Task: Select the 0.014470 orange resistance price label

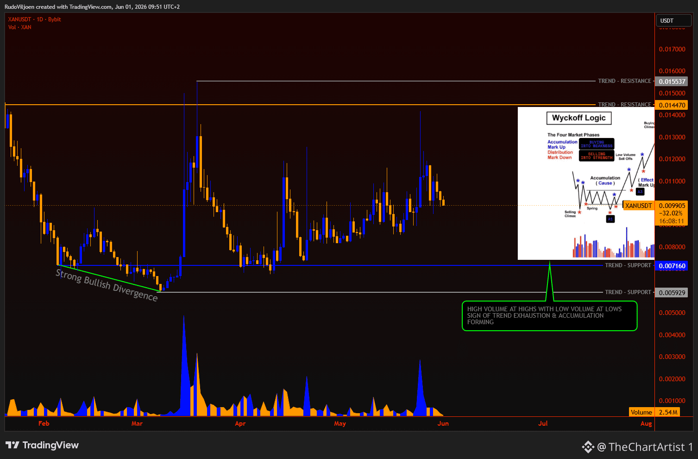Action: 672,105
